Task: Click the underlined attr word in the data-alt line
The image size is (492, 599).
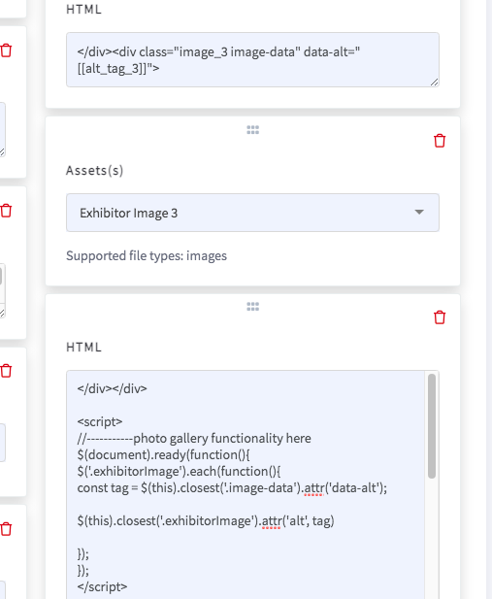Action: click(314, 488)
